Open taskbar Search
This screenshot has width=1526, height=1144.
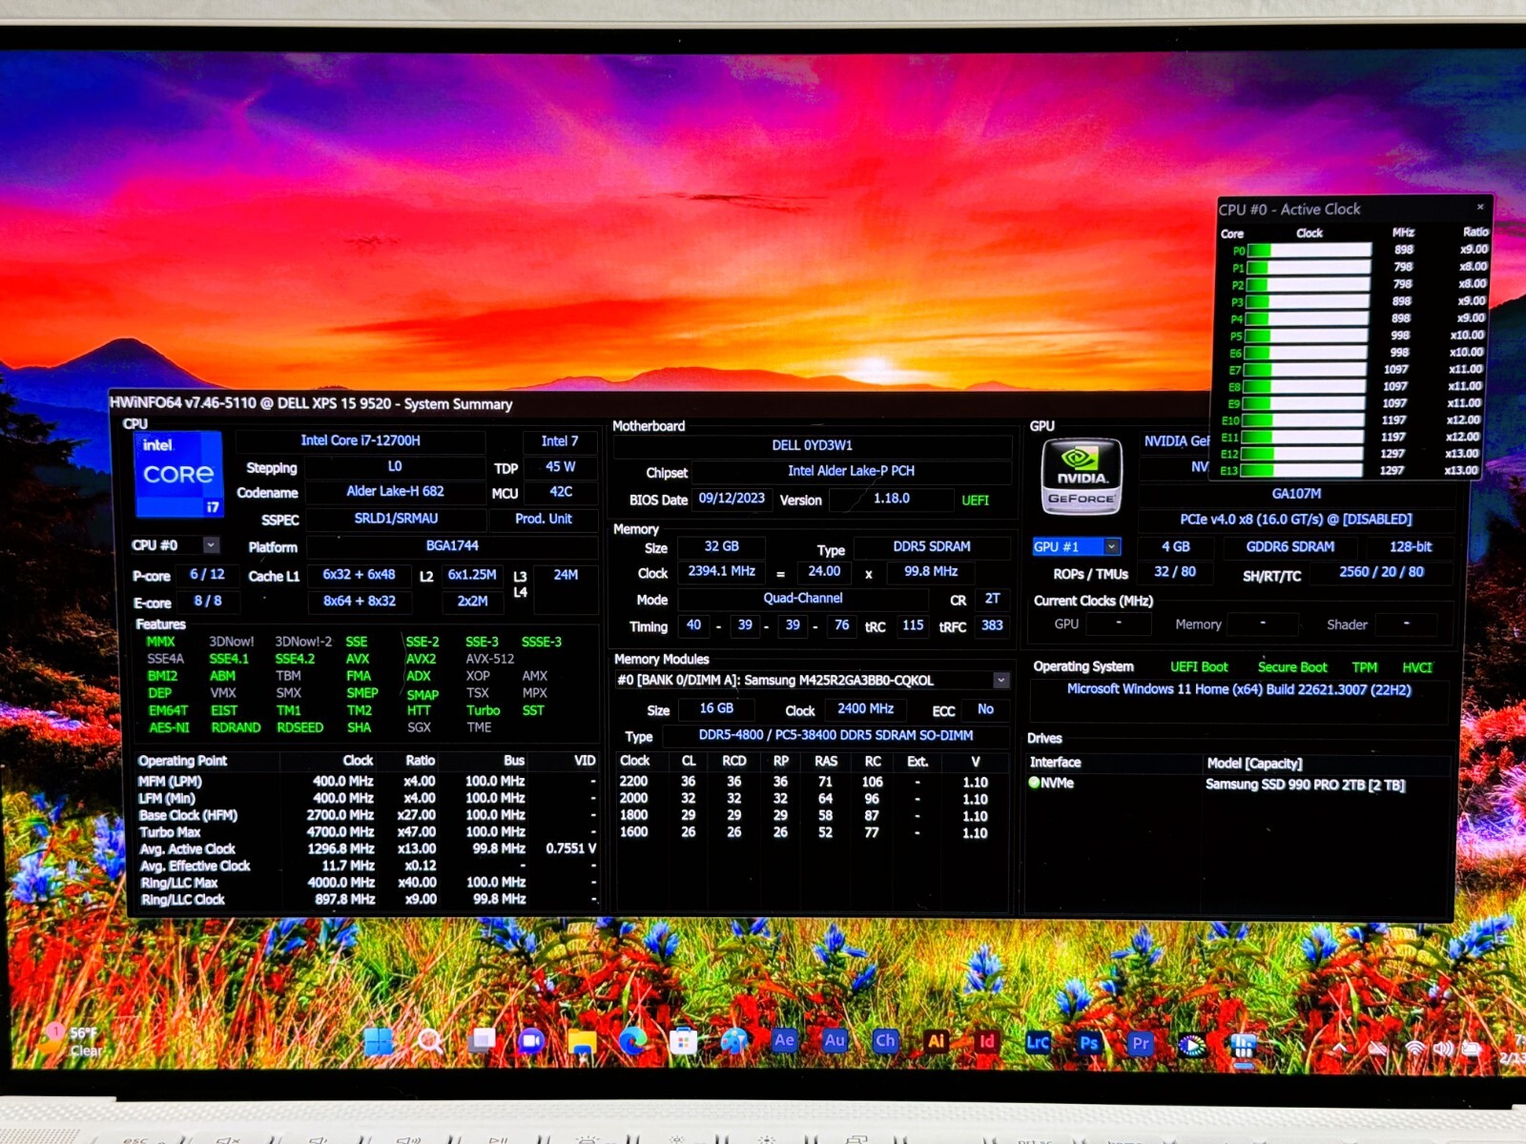(430, 1042)
